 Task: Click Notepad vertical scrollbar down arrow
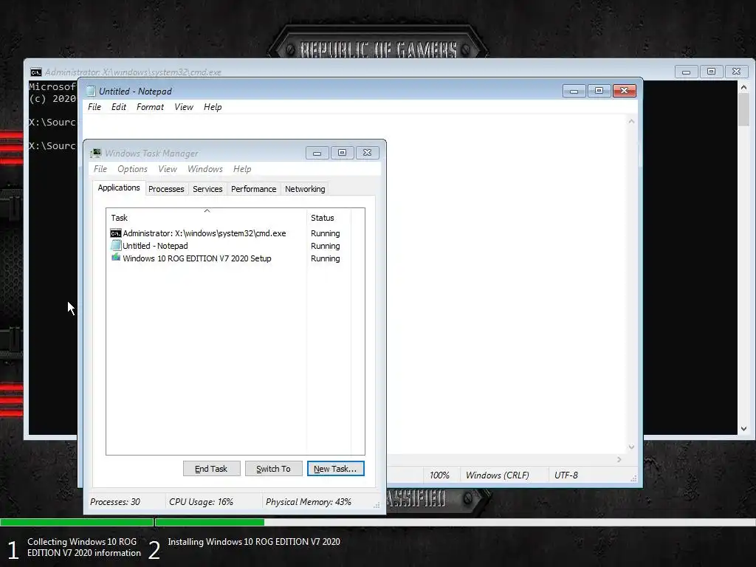[x=631, y=447]
